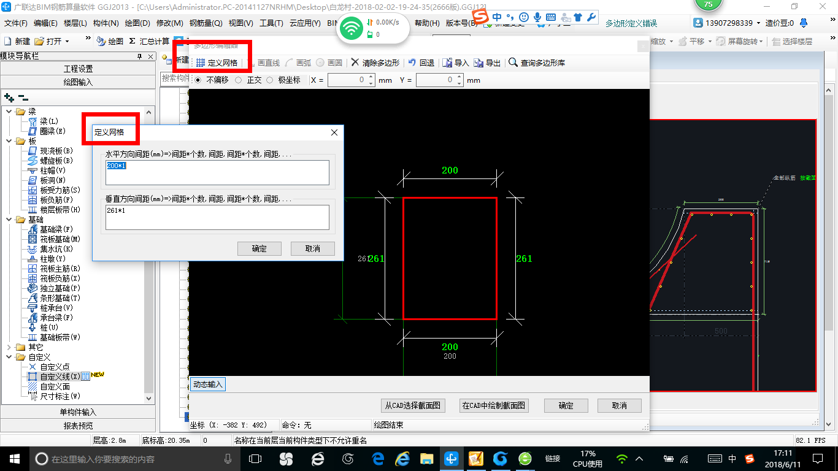Open 屏幕旋转 screen rotation dropdown
Screen dimensions: 838x471
pyautogui.click(x=763, y=42)
